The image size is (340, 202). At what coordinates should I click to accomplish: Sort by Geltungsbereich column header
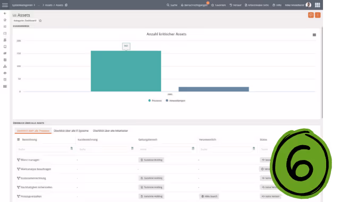point(148,139)
